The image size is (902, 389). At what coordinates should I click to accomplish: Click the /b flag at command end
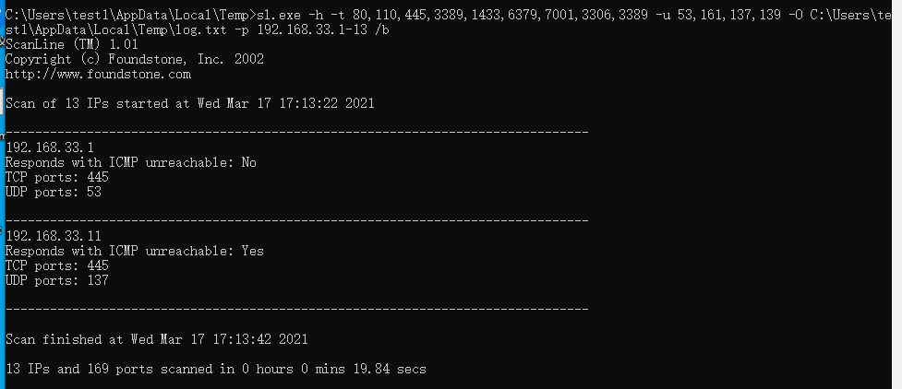coord(381,29)
